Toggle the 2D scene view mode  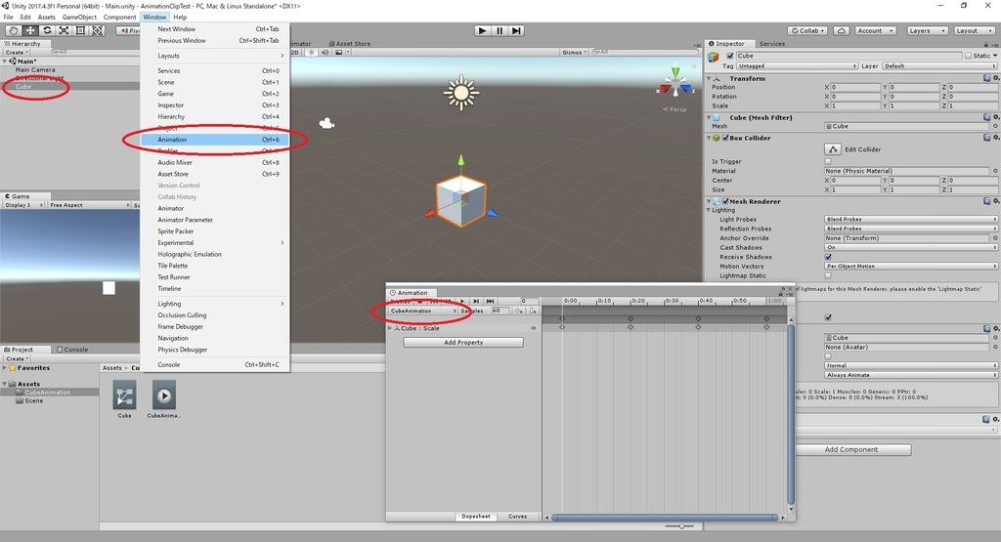click(295, 53)
